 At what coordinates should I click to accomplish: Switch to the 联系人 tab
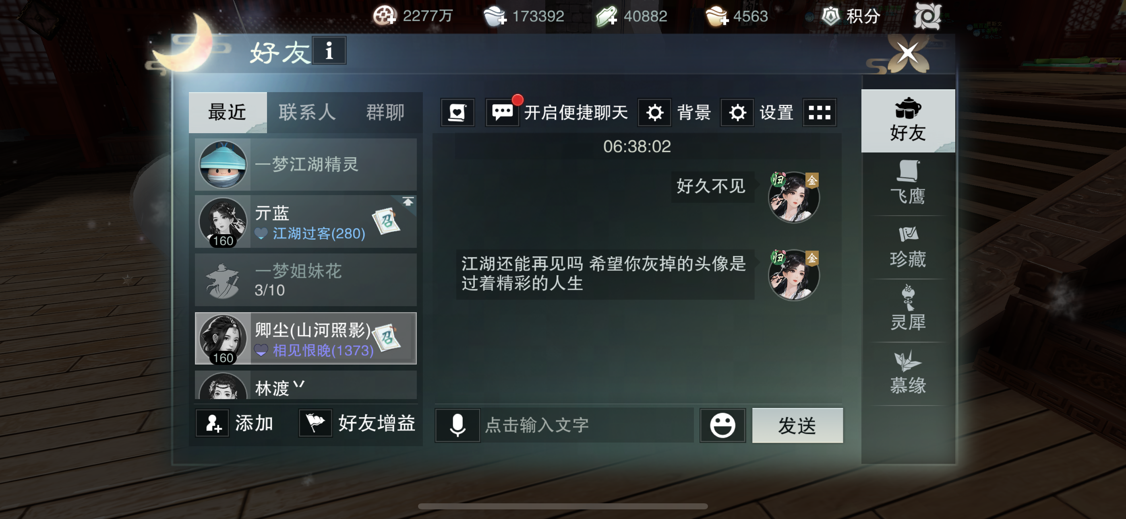pos(307,113)
